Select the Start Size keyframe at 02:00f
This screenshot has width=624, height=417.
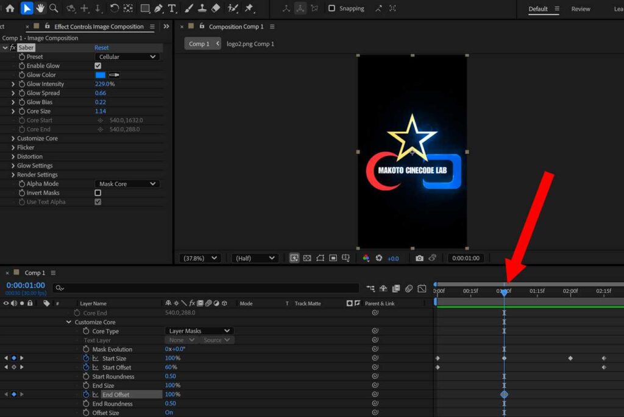570,358
